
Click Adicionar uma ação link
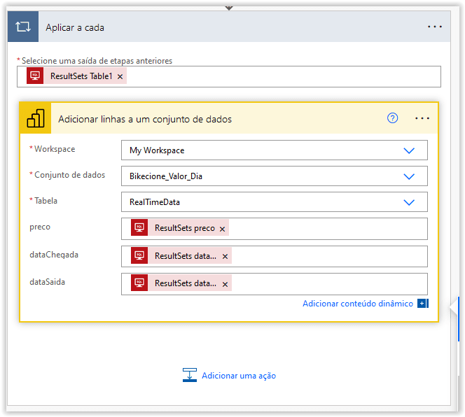[239, 376]
